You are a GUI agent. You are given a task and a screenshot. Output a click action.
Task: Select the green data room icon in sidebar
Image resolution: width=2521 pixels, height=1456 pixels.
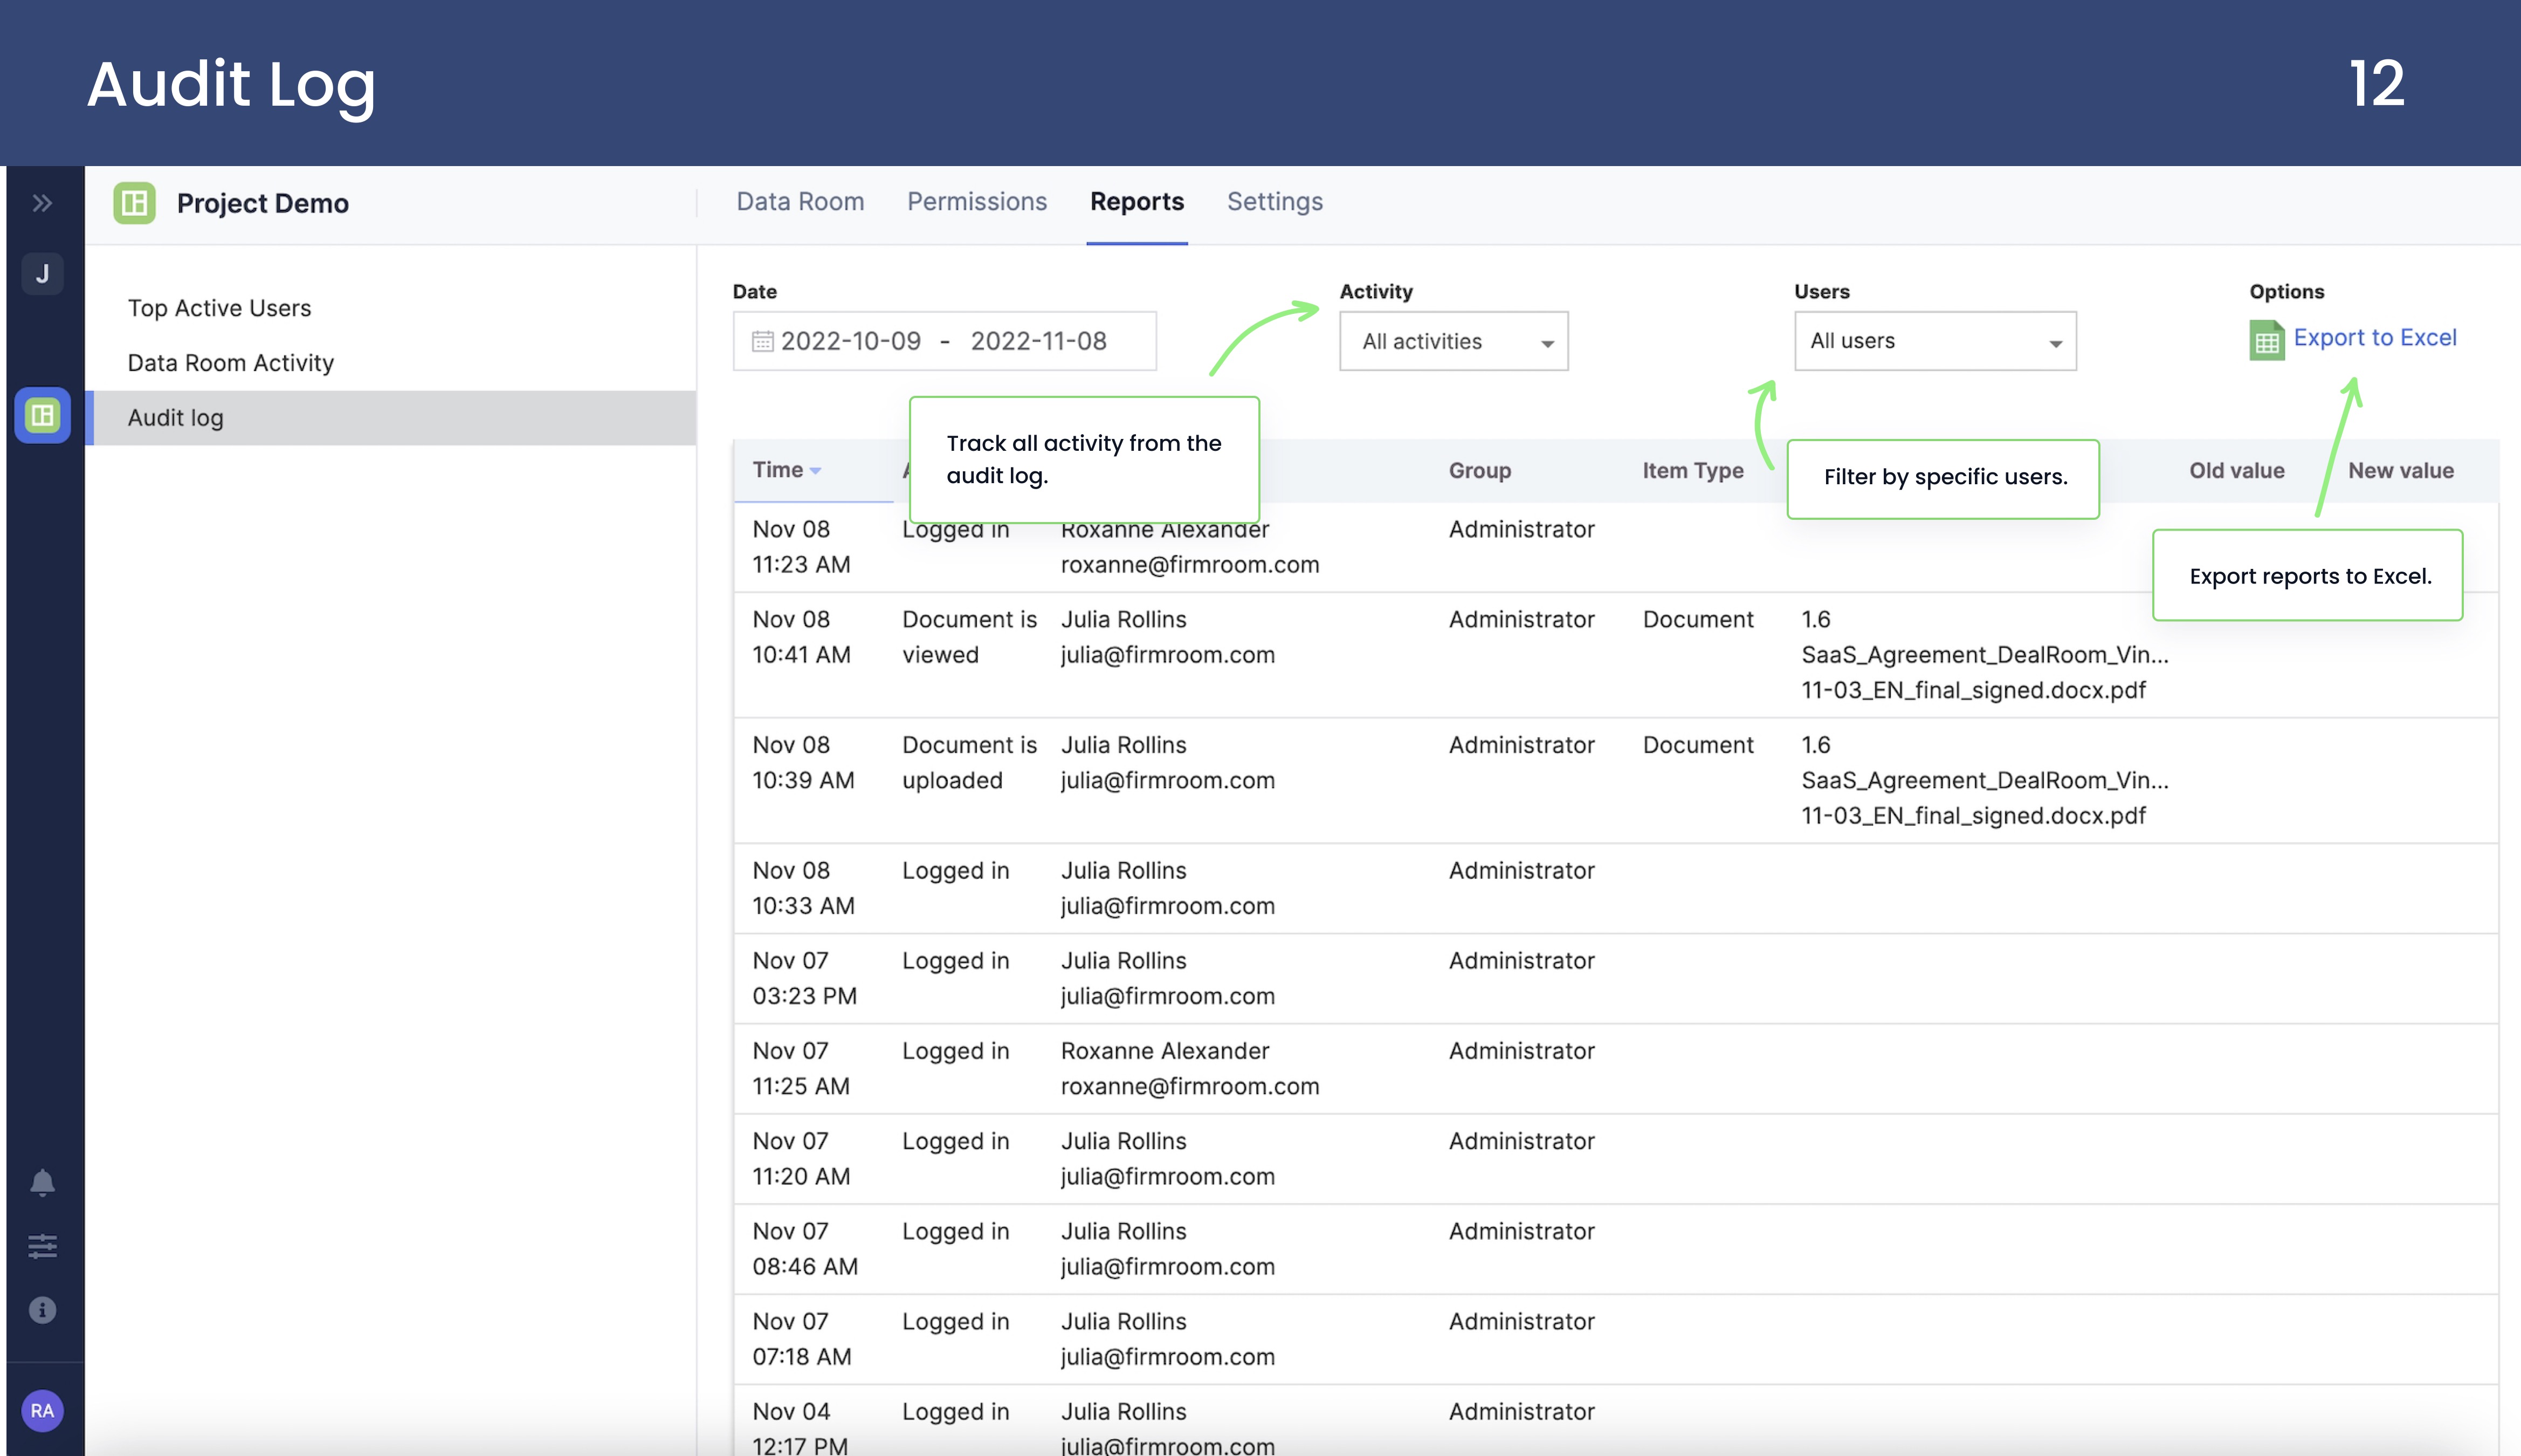click(x=42, y=415)
